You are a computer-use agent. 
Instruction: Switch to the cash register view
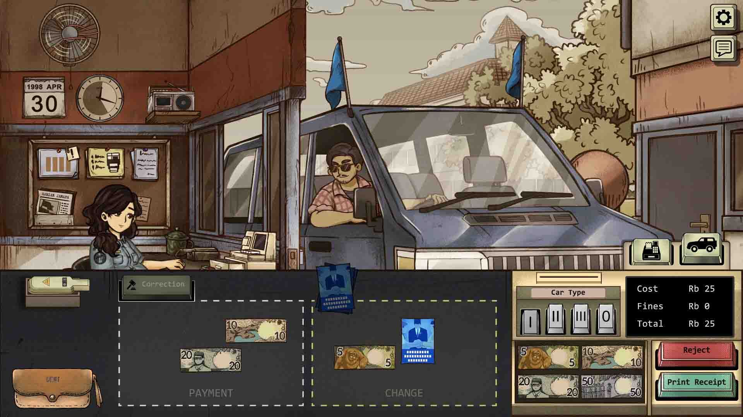[x=651, y=251]
